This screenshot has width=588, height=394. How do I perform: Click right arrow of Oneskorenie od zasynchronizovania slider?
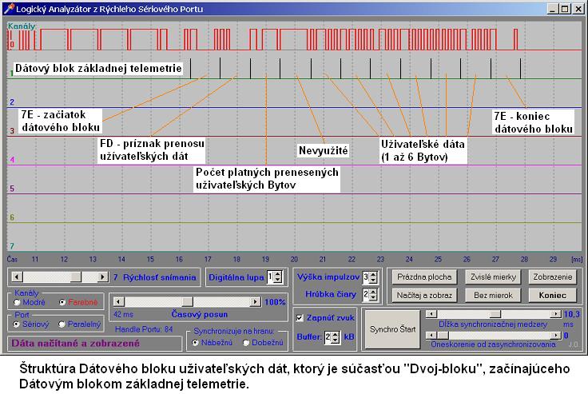[555, 335]
